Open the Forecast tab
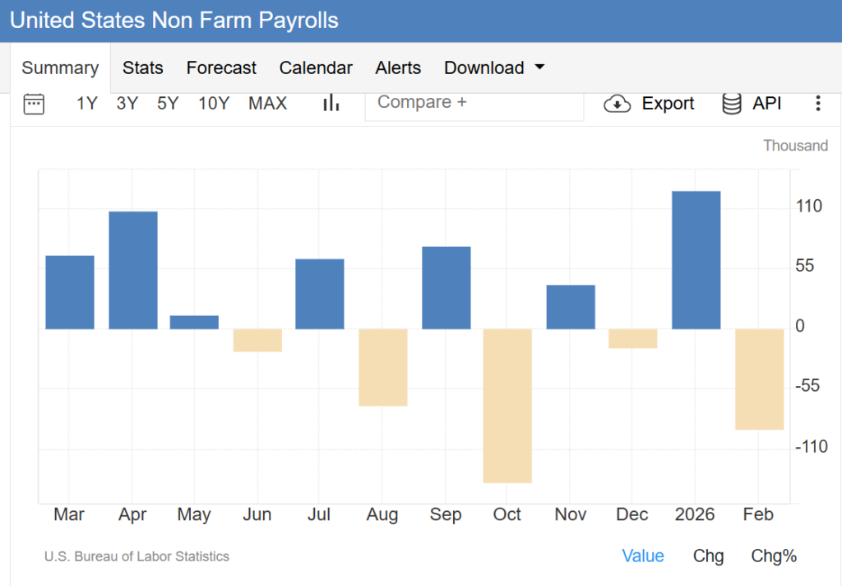The width and height of the screenshot is (842, 586). click(x=221, y=68)
